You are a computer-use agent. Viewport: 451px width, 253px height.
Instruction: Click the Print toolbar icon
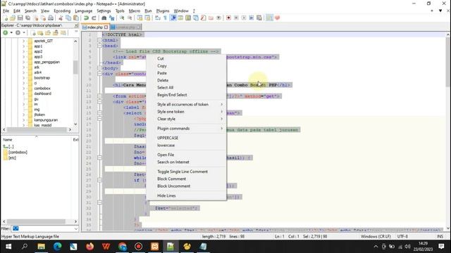[51, 18]
